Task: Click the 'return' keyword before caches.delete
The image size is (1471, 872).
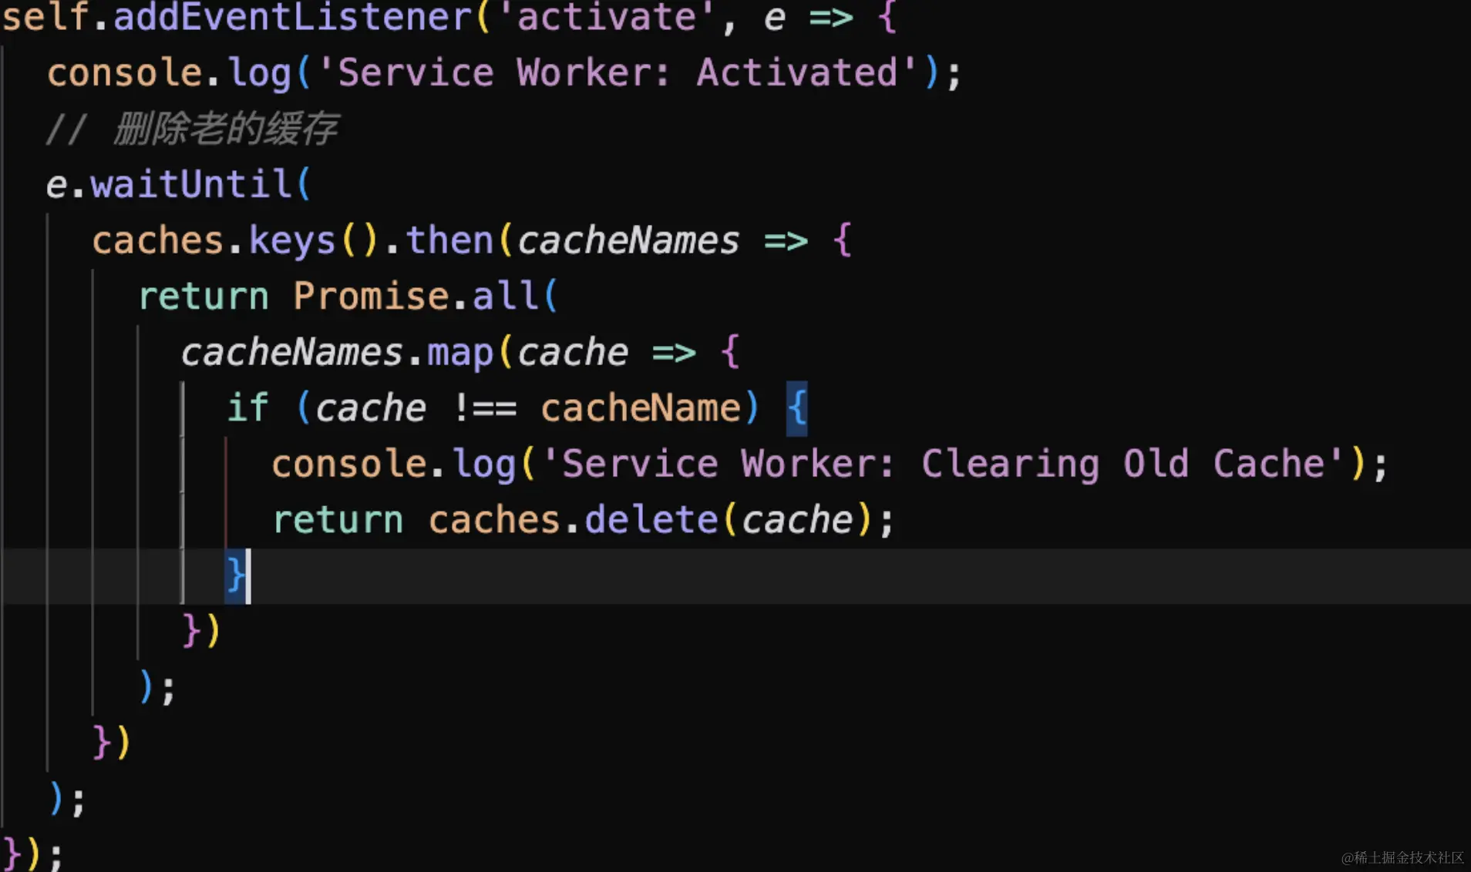Action: click(x=338, y=520)
